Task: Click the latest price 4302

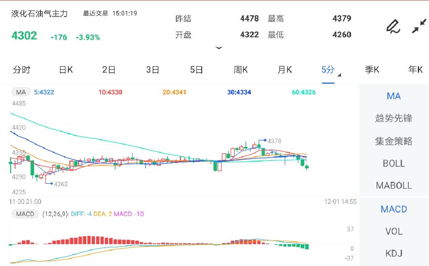Action: click(24, 36)
